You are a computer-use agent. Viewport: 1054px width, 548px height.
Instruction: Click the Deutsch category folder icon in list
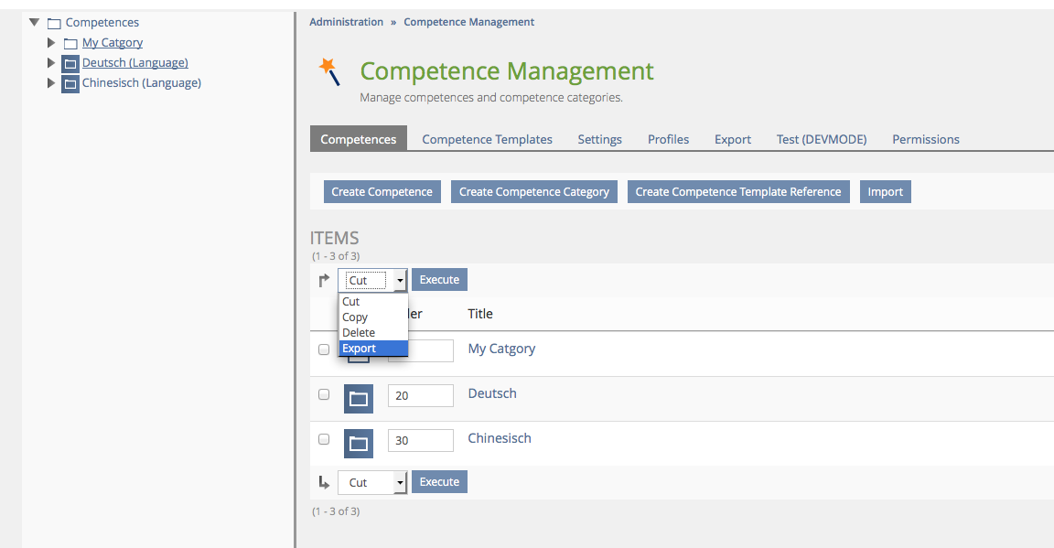pos(358,399)
